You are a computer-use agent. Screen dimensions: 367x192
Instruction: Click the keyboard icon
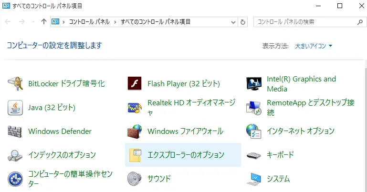point(254,155)
